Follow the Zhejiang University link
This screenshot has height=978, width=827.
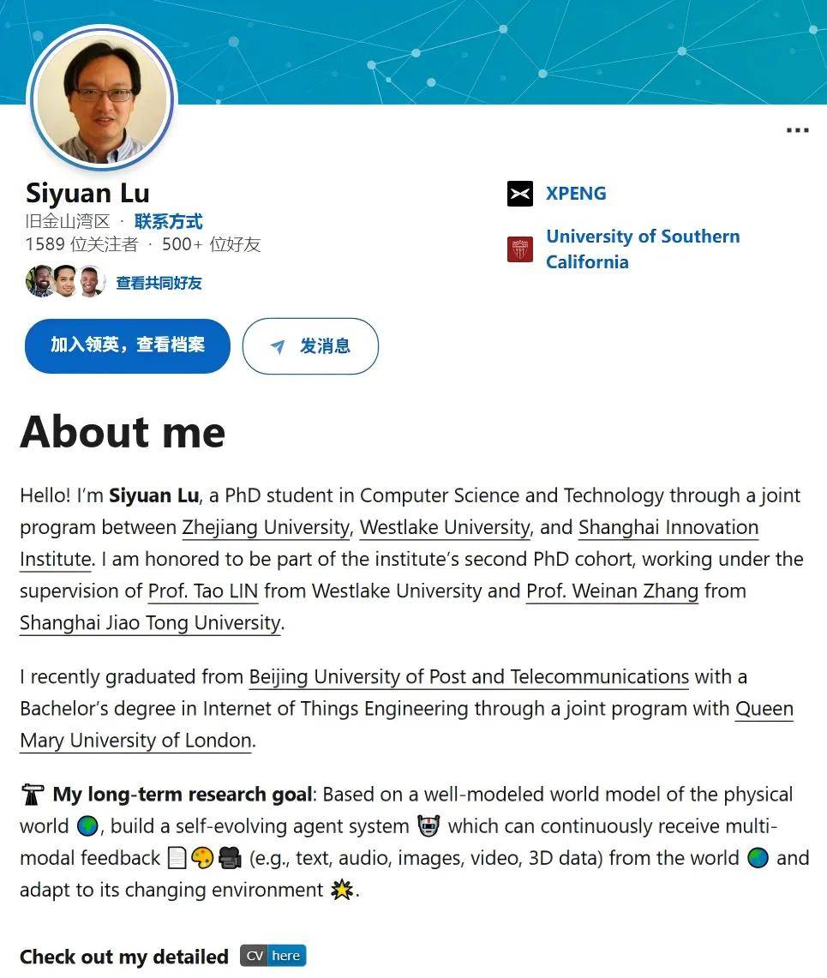pyautogui.click(x=267, y=528)
